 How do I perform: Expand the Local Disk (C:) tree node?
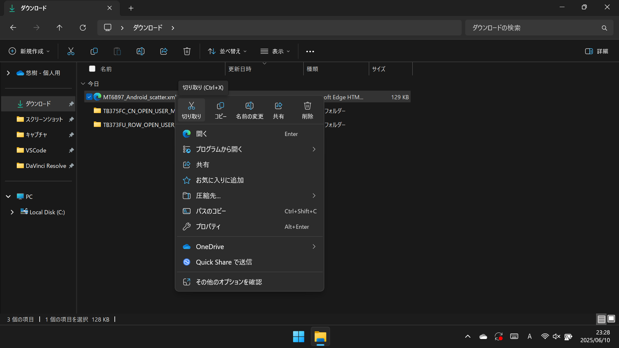(12, 212)
